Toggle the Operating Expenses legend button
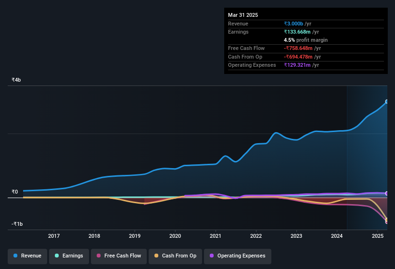 238,256
